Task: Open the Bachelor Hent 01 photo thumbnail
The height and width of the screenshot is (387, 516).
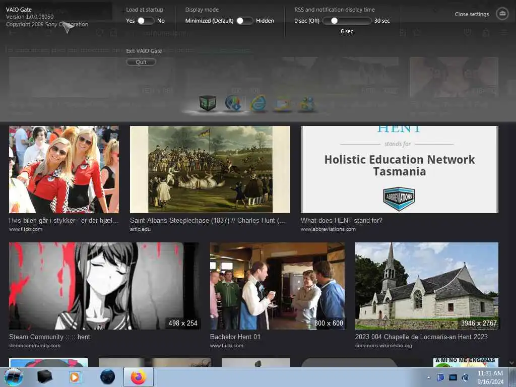Action: point(278,286)
